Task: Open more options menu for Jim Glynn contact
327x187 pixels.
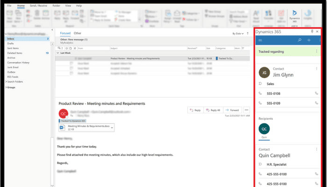Action: tap(317, 68)
